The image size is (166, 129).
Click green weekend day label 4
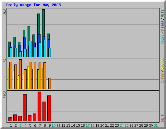[25, 125]
